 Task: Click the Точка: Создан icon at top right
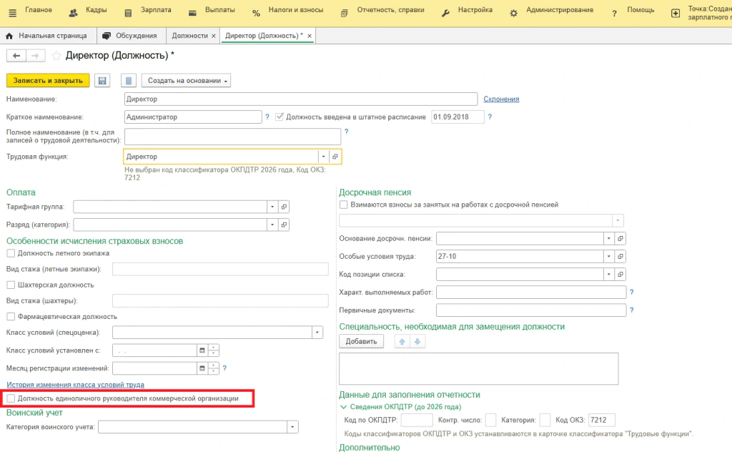point(676,13)
